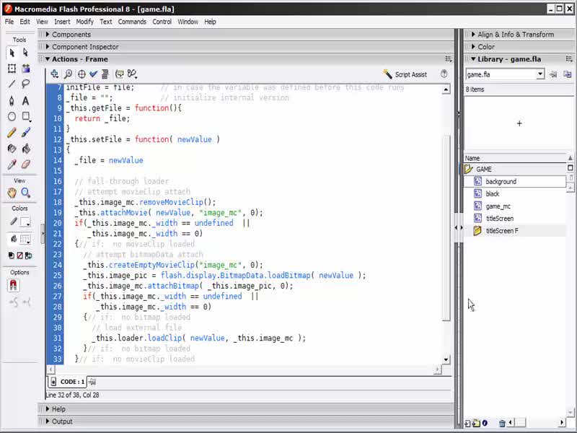Click the Find magnifier icon in Actions toolbar

coord(68,74)
